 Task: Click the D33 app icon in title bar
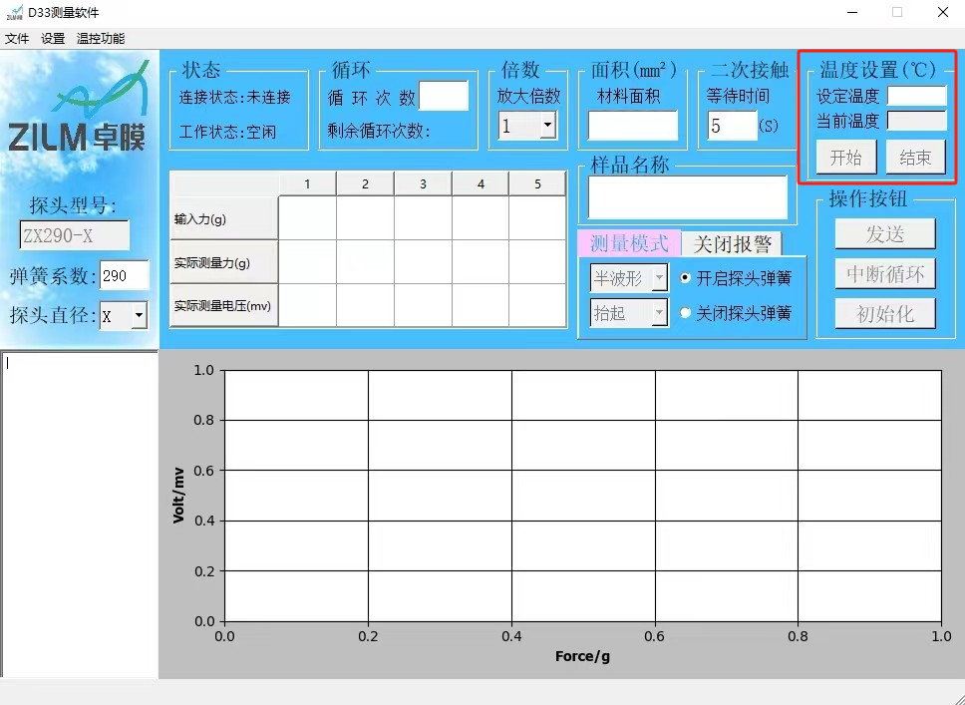14,12
